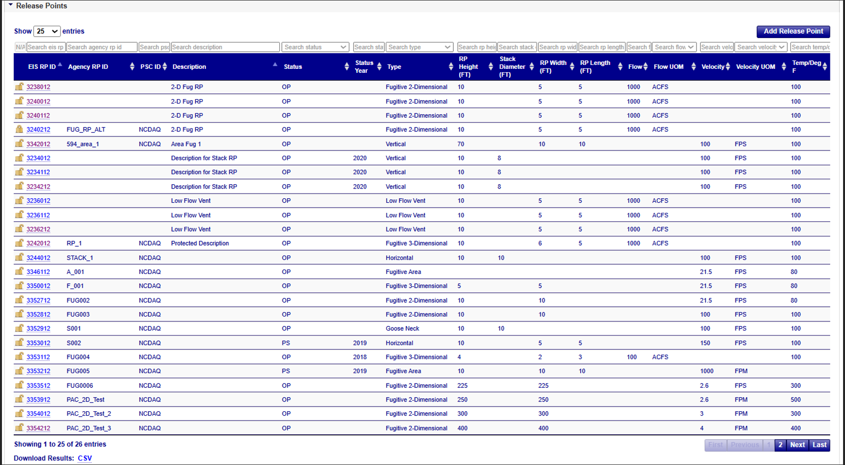Open the Show entries count dropdown

pos(46,31)
